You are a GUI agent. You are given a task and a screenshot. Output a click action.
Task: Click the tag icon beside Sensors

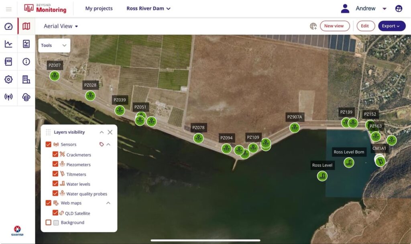[x=102, y=144]
